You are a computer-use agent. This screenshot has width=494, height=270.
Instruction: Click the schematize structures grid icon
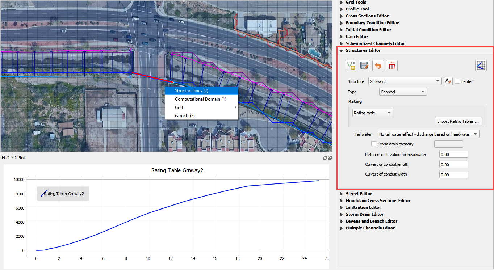[481, 66]
